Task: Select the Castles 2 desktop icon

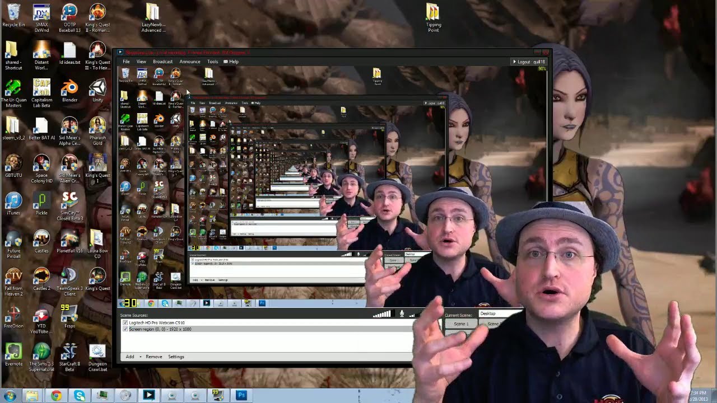Action: coord(41,279)
